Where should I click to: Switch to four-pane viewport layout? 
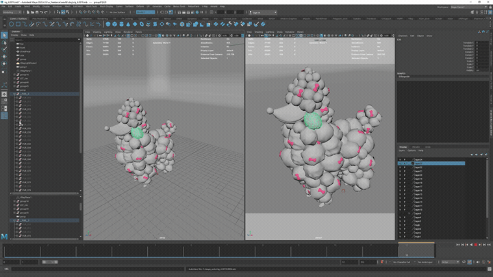coord(4,101)
